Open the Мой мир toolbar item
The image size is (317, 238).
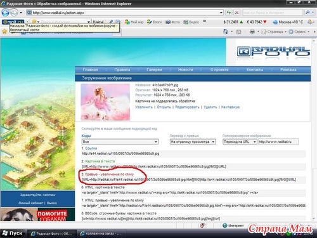pyautogui.click(x=134, y=22)
